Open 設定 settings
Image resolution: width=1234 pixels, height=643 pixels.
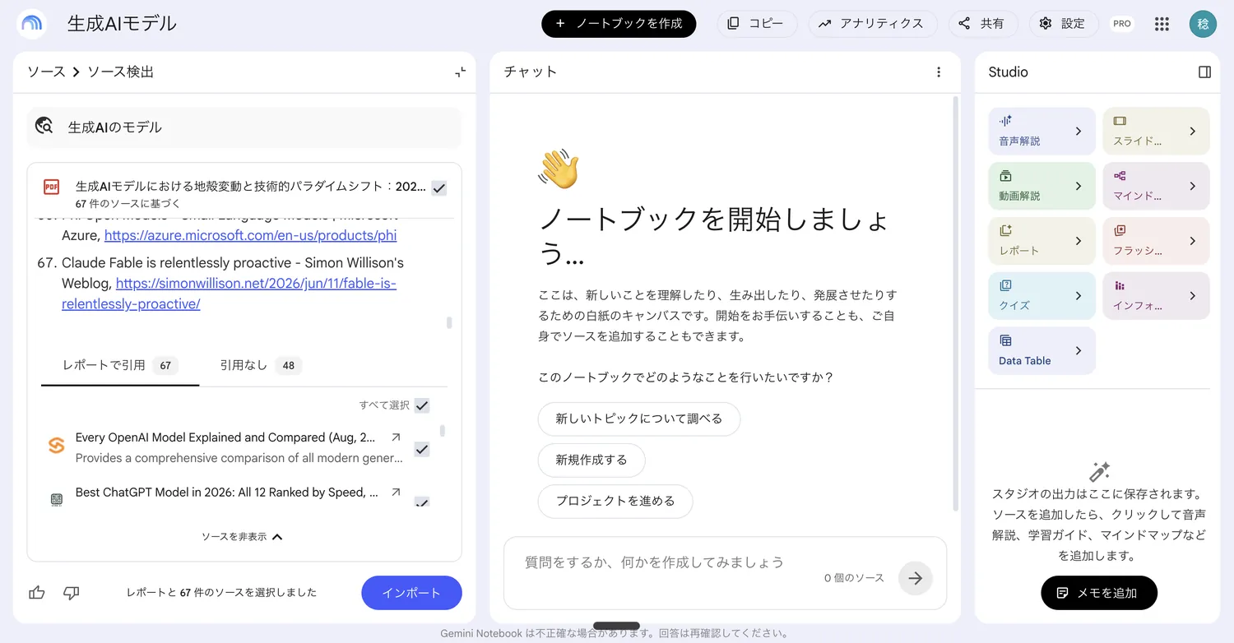click(1064, 24)
